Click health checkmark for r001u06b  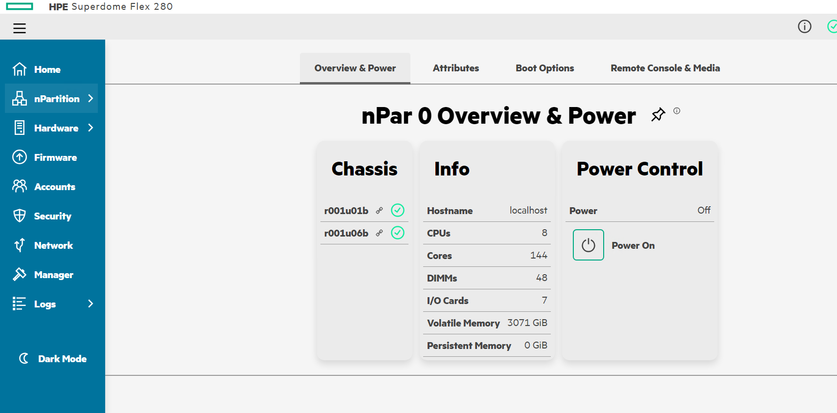(398, 233)
